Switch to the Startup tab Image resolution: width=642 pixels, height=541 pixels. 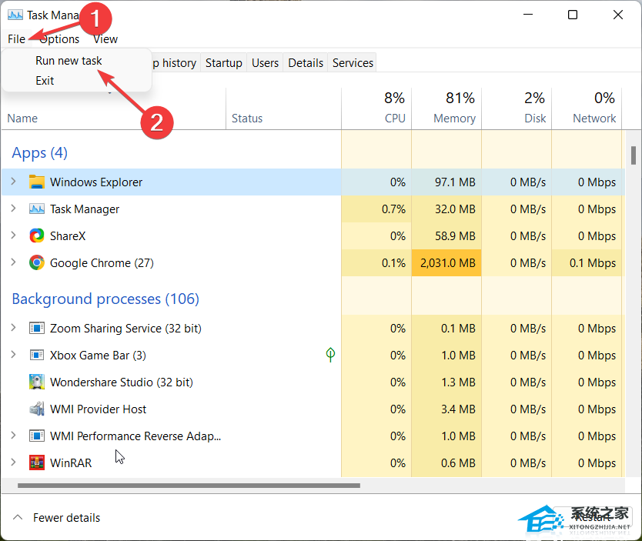pos(223,63)
